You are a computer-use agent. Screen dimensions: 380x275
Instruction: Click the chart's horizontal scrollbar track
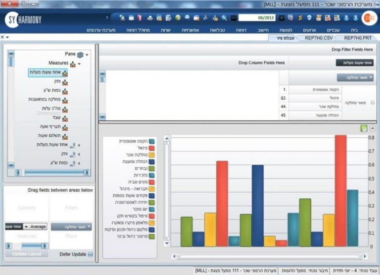(267, 256)
